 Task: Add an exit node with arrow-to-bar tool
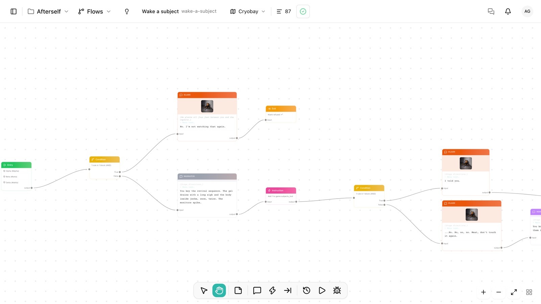pyautogui.click(x=288, y=290)
